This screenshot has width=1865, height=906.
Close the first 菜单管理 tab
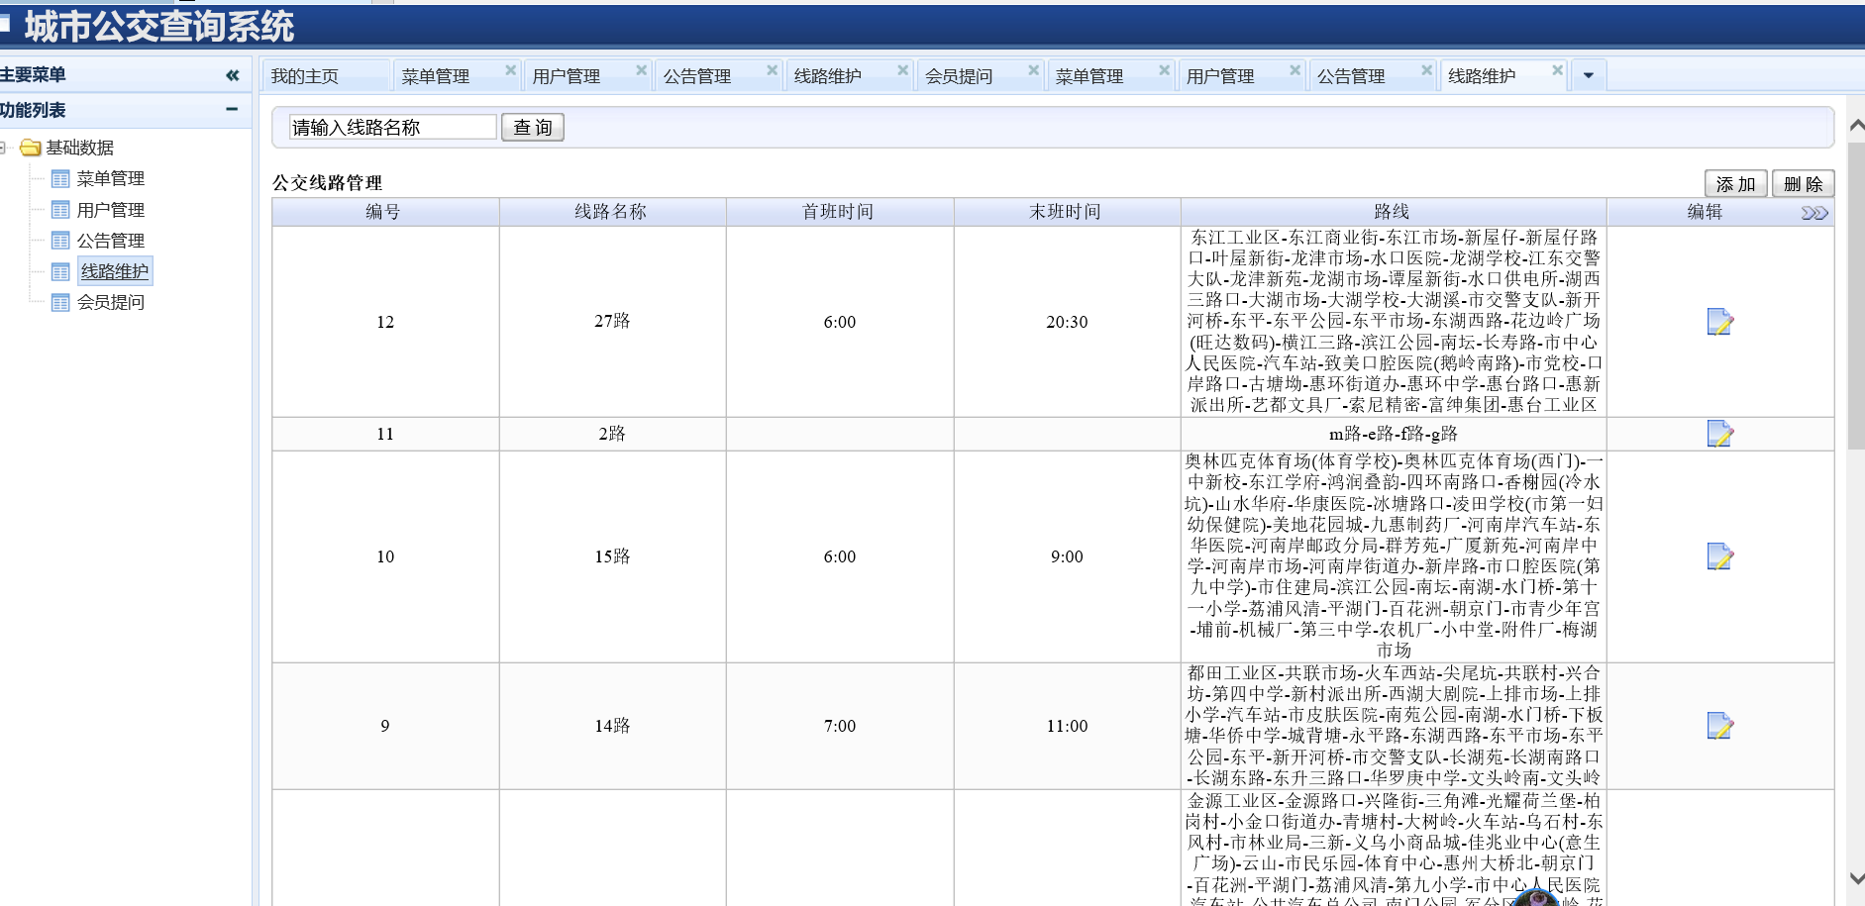point(510,70)
